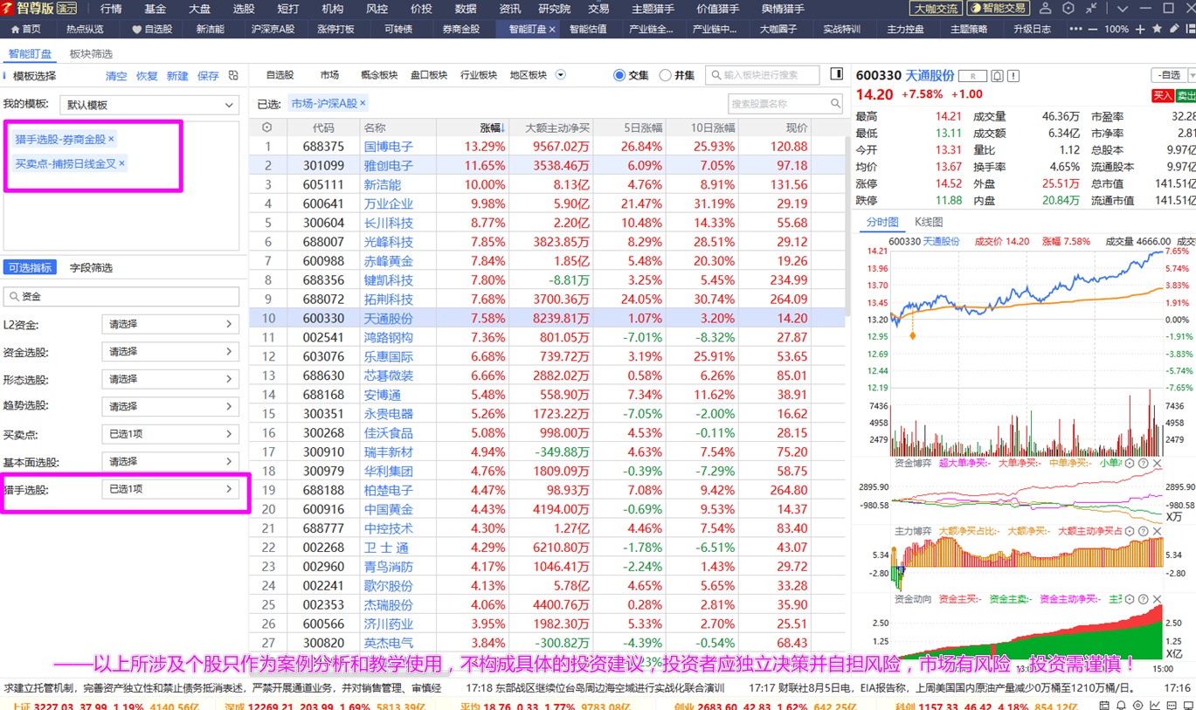The width and height of the screenshot is (1196, 710).
Task: Click the bell notification icon in status bar
Action: point(1121,706)
